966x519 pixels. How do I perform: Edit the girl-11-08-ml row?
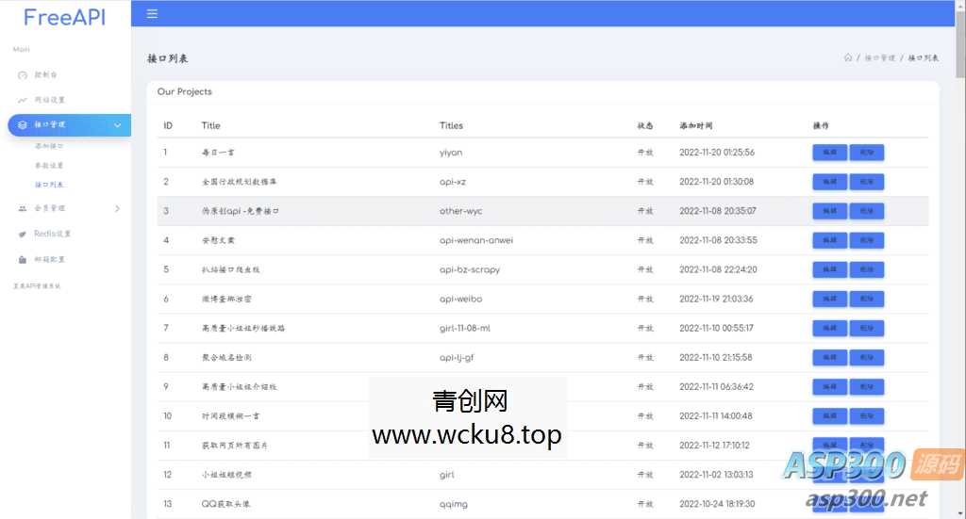pos(830,329)
